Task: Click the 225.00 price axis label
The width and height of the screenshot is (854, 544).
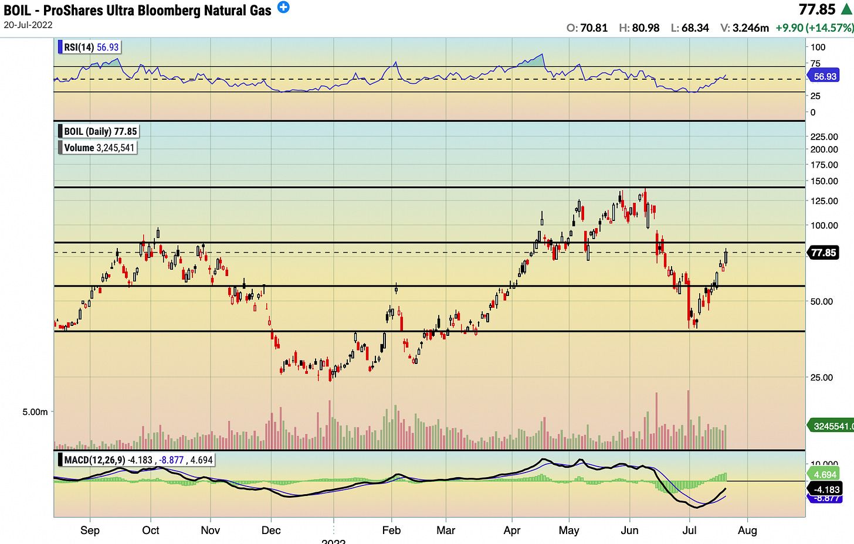Action: [x=824, y=137]
